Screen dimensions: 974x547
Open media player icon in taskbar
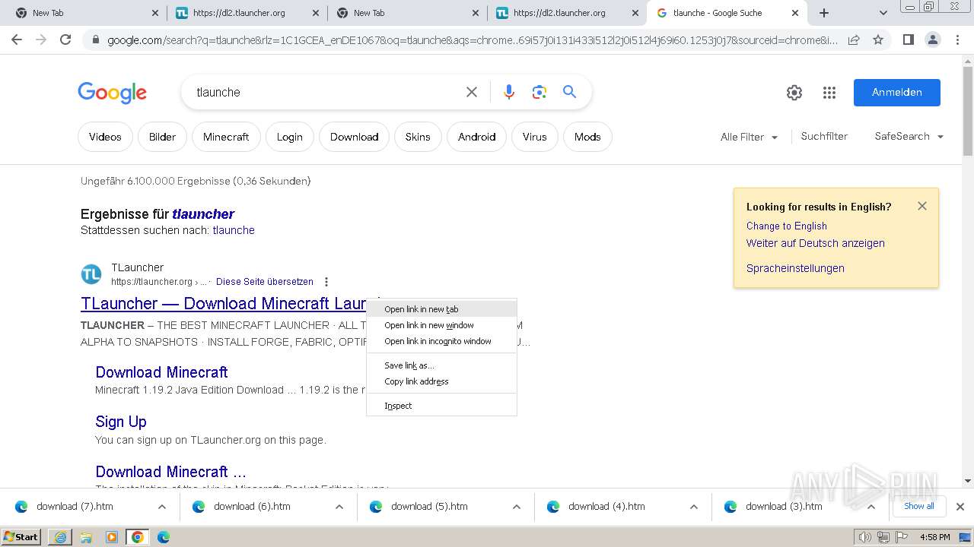(x=112, y=537)
